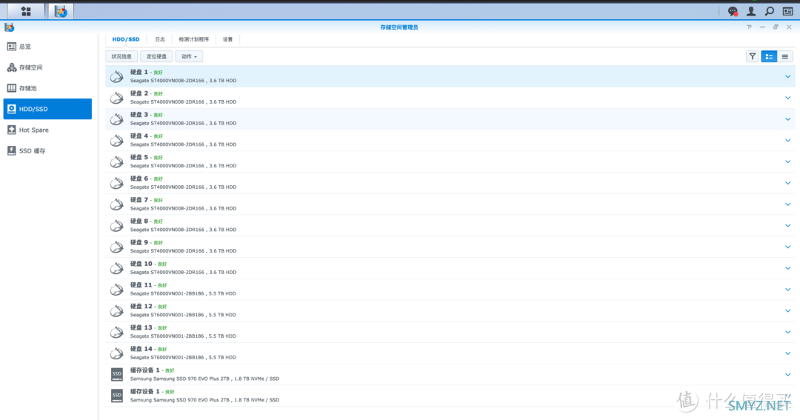Click the 状况信息 button
800x420 pixels.
click(121, 56)
